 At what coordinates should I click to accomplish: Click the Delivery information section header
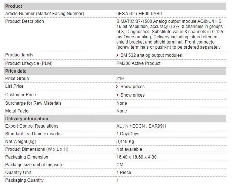coord(27,119)
